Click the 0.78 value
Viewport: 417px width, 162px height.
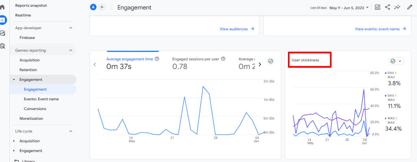click(x=180, y=67)
